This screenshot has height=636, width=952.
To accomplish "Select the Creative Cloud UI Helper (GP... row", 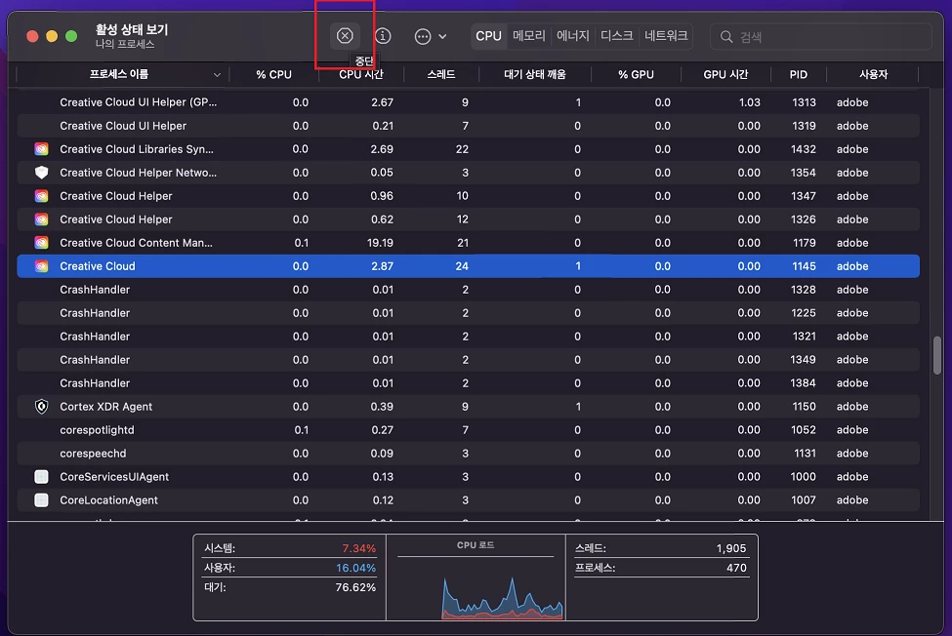I will [468, 102].
